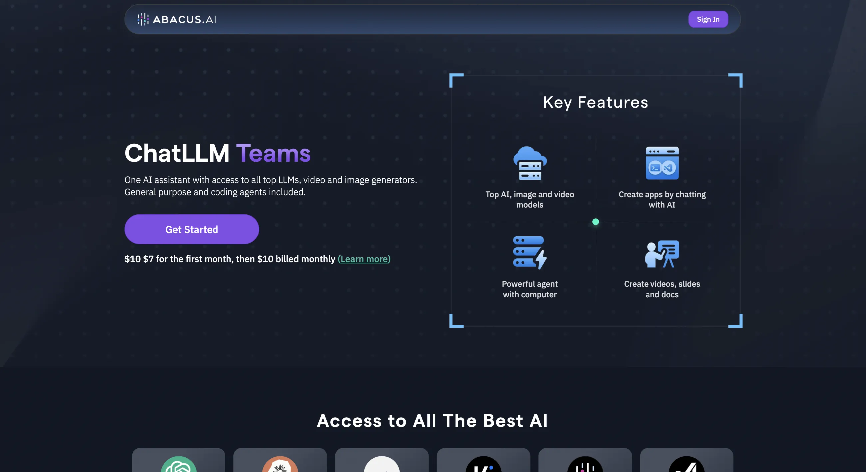Click the struck-through $10 price
Image resolution: width=866 pixels, height=472 pixels.
point(133,259)
